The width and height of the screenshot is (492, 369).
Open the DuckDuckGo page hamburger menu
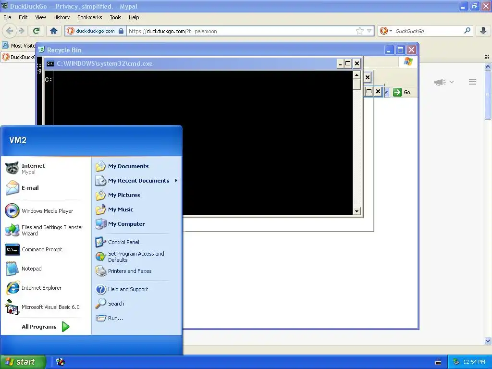[x=473, y=82]
